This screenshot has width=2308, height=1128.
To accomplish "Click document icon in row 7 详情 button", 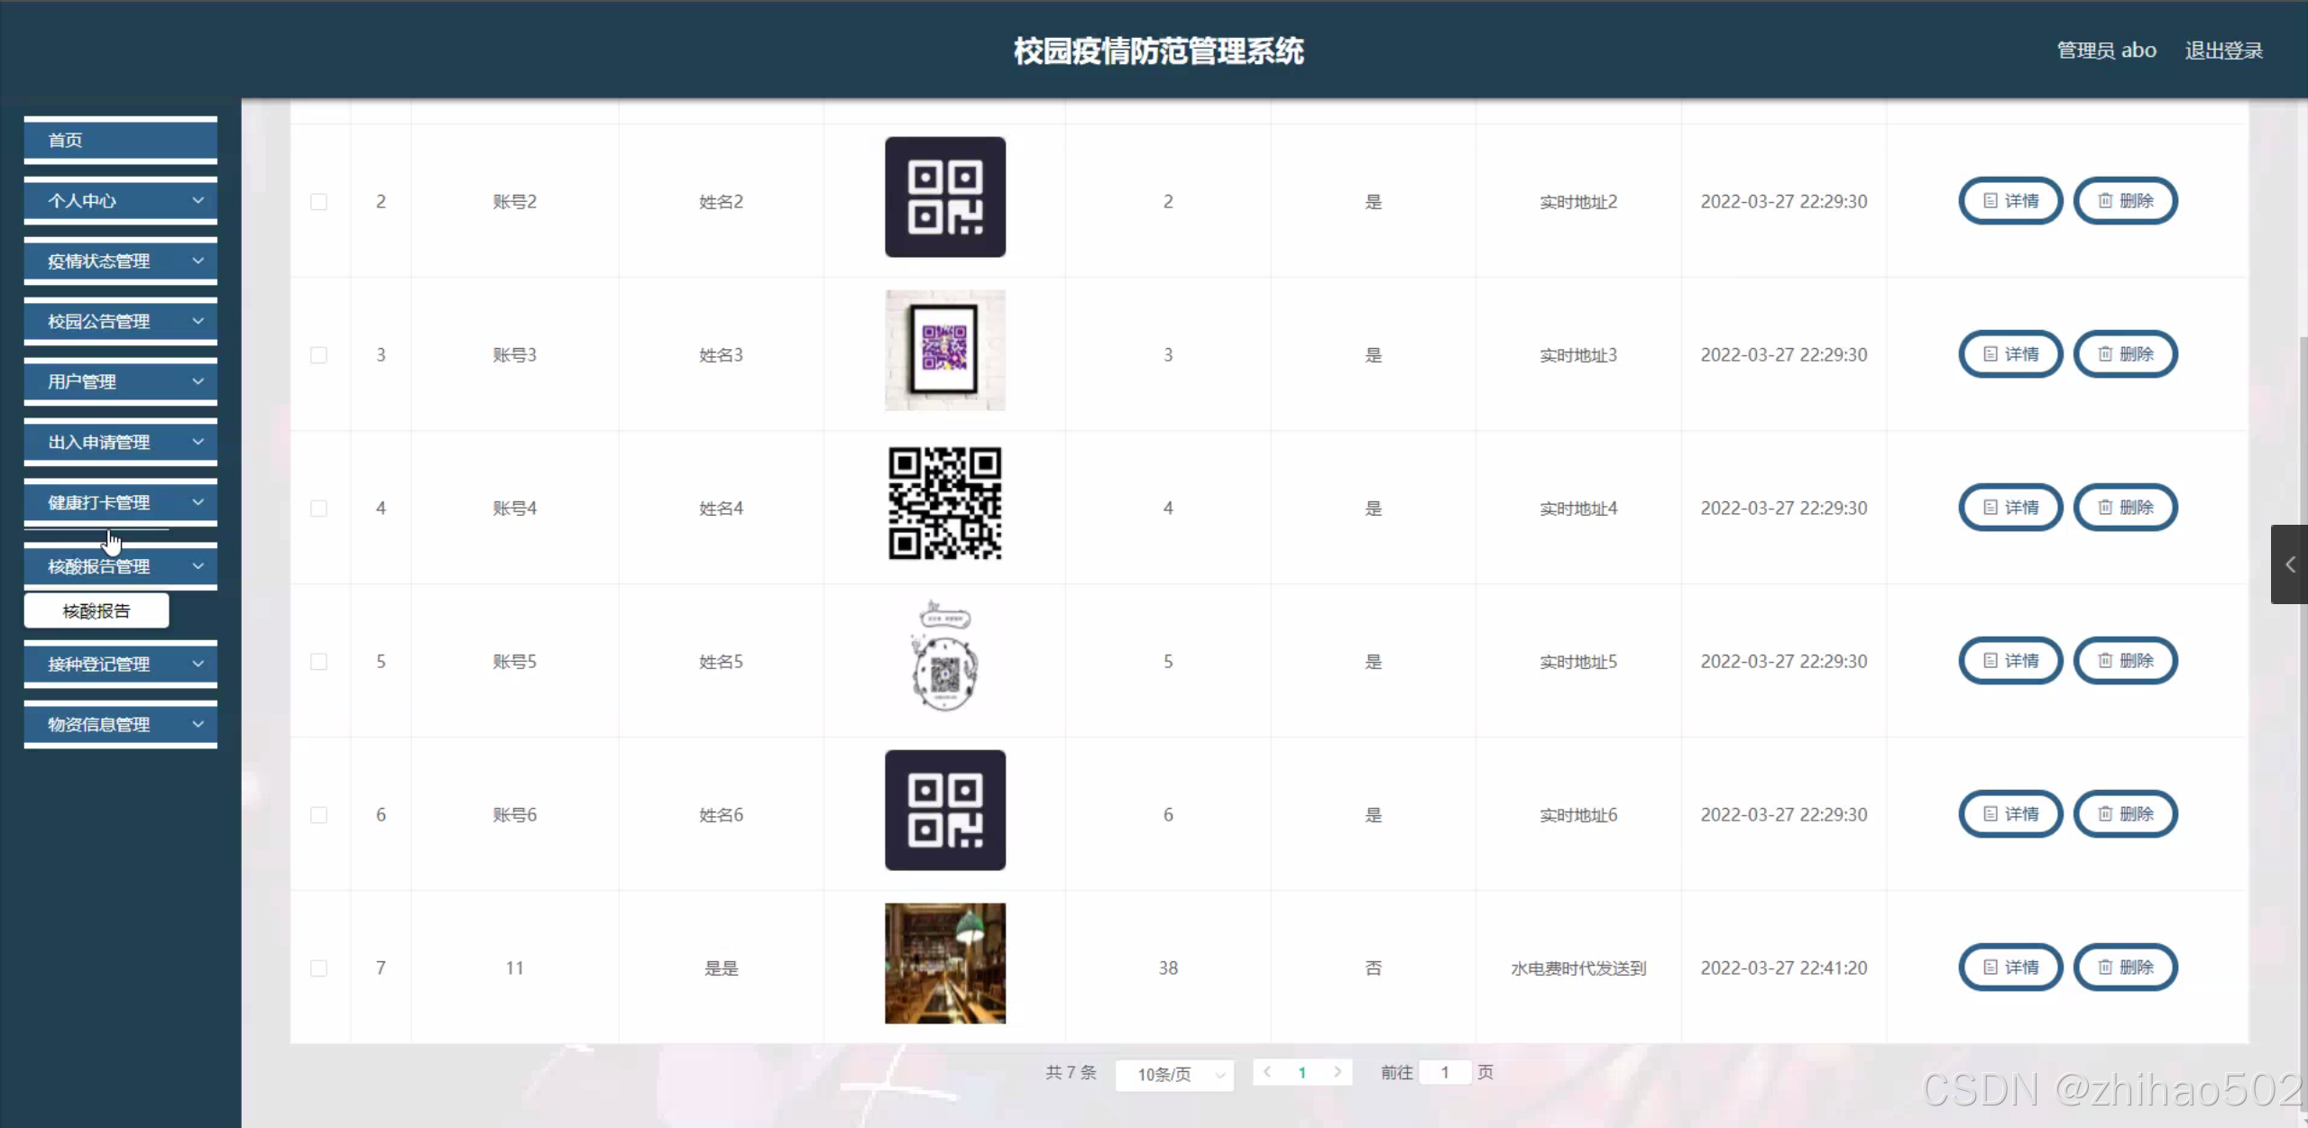I will pyautogui.click(x=1990, y=968).
